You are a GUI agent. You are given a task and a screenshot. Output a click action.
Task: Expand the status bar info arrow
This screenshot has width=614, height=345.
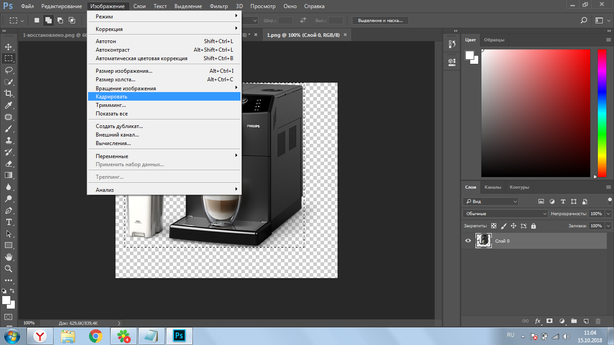pyautogui.click(x=119, y=323)
